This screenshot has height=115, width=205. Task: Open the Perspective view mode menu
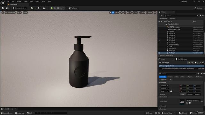pos(10,13)
